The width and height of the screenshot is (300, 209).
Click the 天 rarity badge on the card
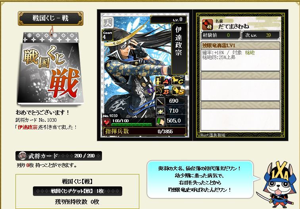tap(108, 23)
